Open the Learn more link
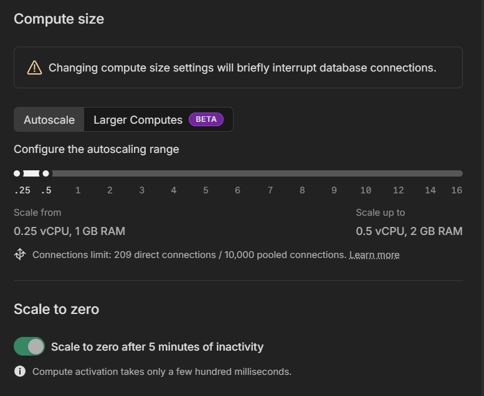 pyautogui.click(x=374, y=255)
